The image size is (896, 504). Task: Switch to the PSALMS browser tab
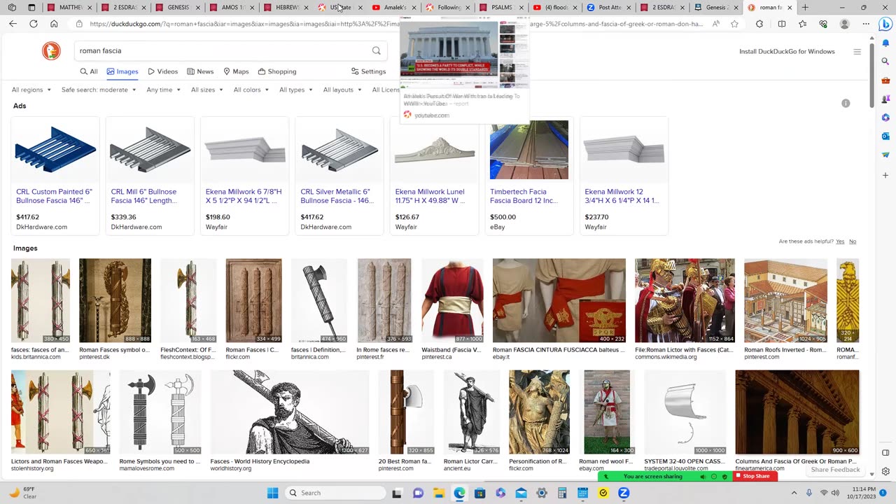click(503, 8)
